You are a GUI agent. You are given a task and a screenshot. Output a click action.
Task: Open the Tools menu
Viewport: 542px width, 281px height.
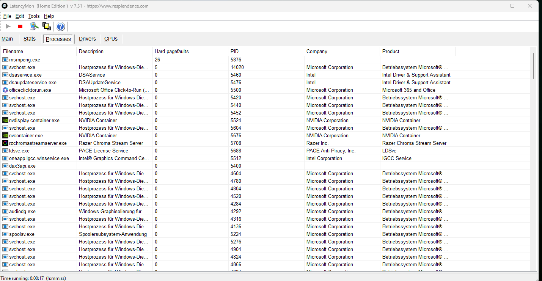(x=34, y=16)
